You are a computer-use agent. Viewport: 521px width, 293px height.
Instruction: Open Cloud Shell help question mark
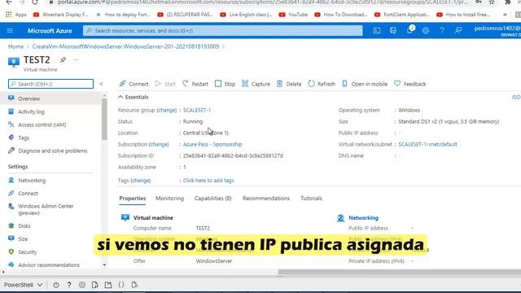pyautogui.click(x=68, y=285)
